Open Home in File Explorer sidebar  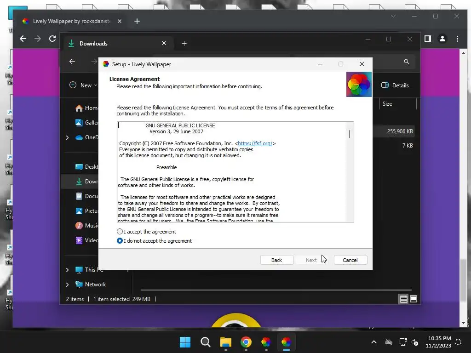click(x=86, y=108)
